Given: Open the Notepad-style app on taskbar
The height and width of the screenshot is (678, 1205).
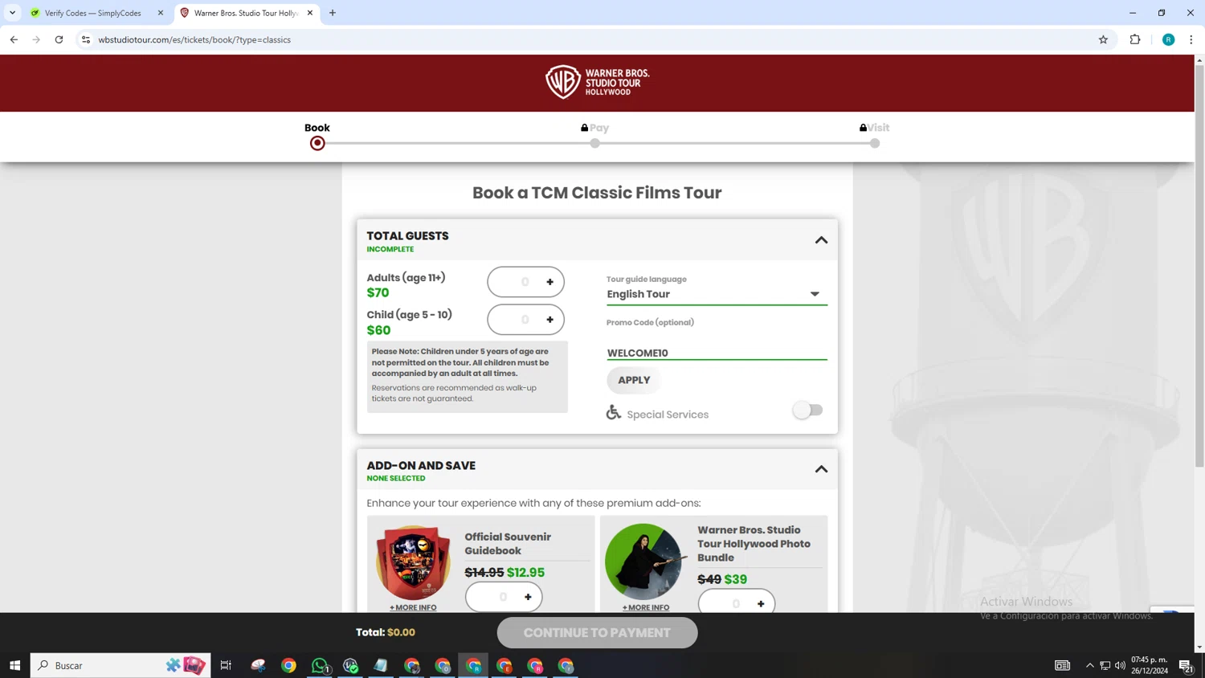Looking at the screenshot, I should 381,665.
